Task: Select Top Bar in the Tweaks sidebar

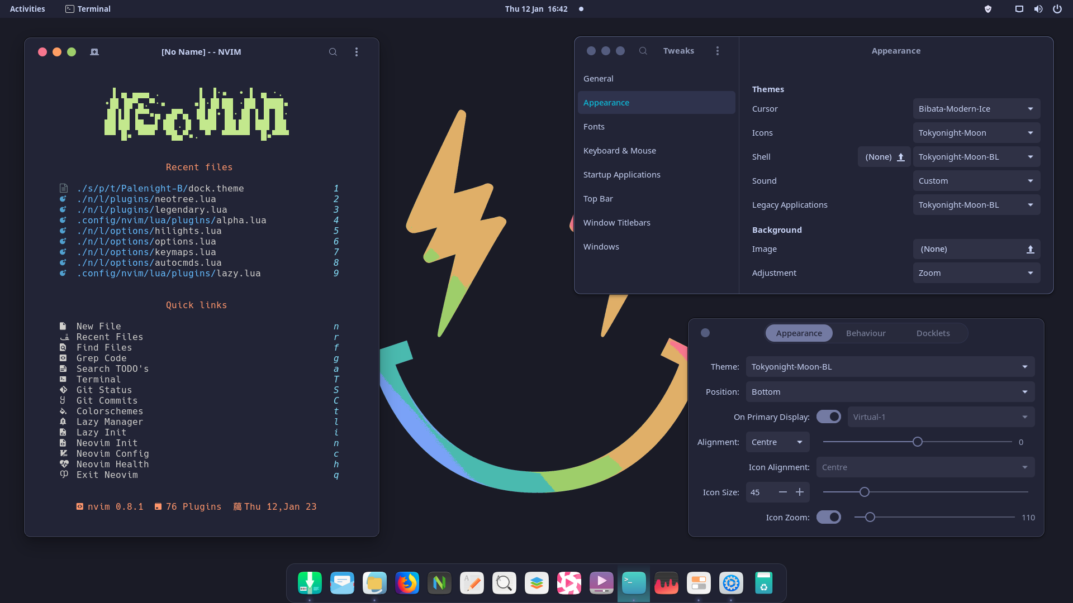Action: click(657, 199)
